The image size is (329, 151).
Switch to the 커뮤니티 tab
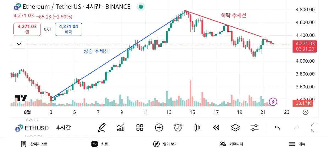point(231,144)
